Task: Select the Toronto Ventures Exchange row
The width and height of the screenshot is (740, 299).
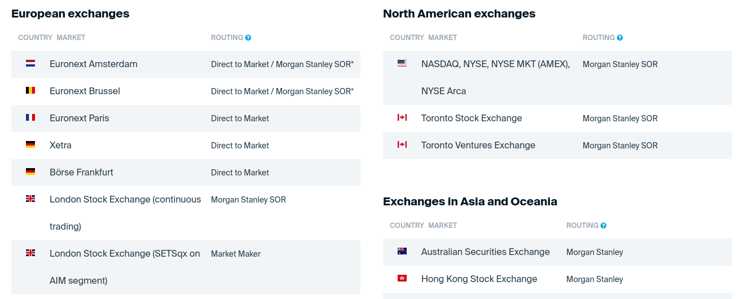Action: point(557,146)
